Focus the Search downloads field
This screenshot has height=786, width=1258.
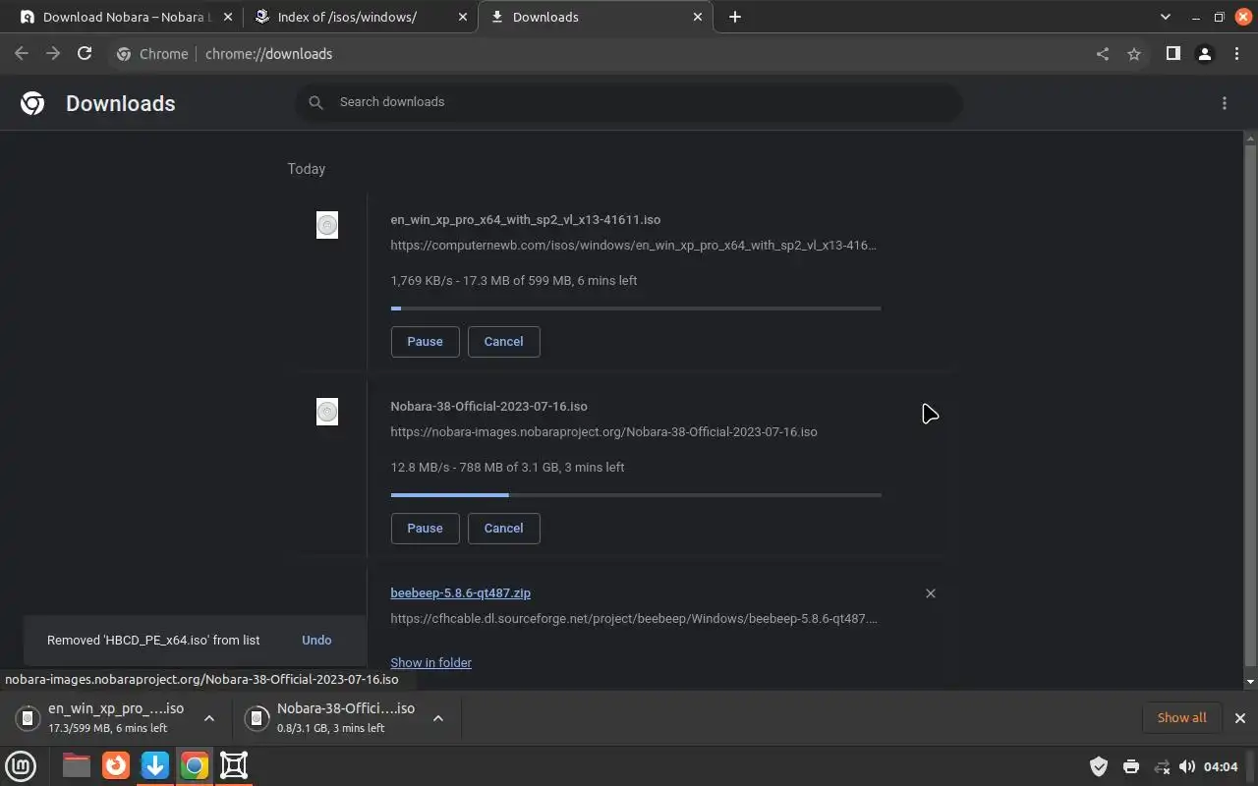tap(629, 102)
